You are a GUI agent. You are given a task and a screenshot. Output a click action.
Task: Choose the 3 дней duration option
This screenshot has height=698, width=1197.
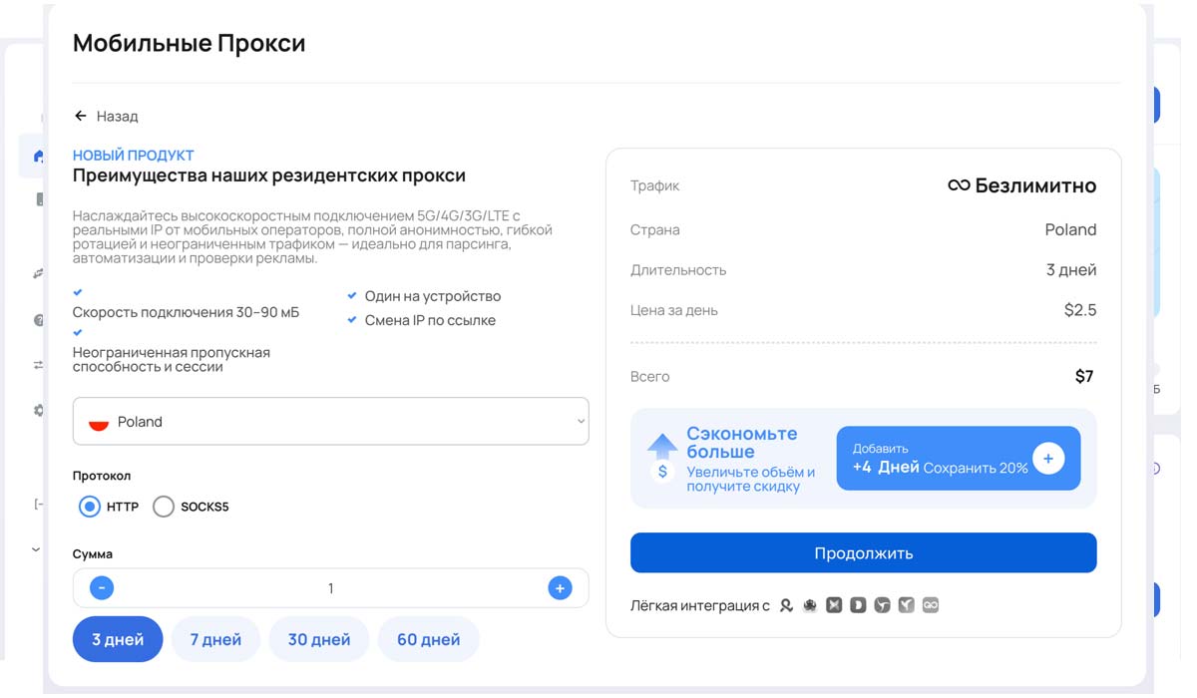point(118,639)
